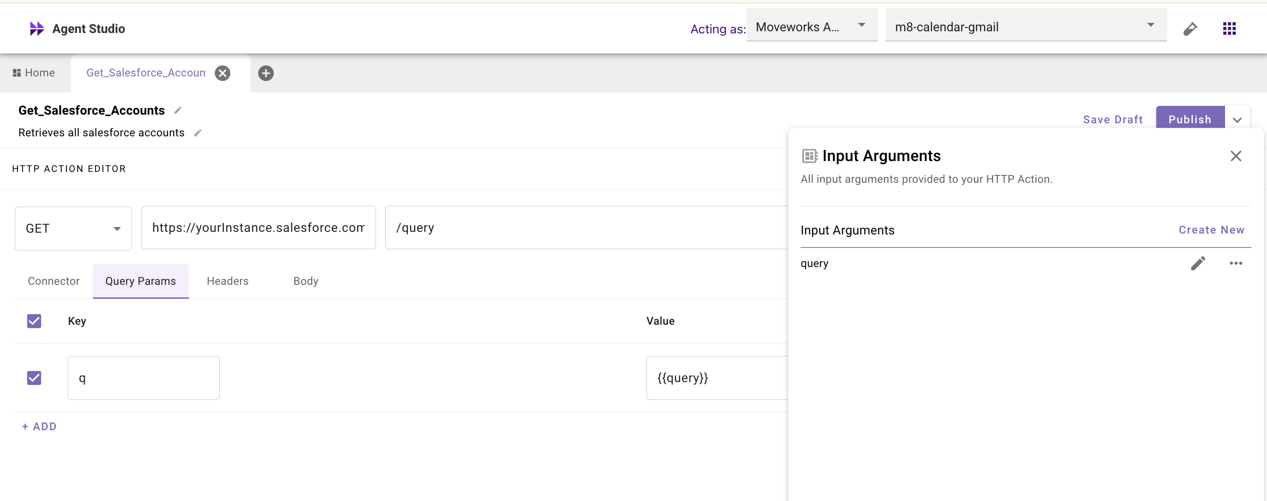Viewport: 1267px width, 501px height.
Task: Expand the Publish options chevron
Action: (x=1237, y=120)
